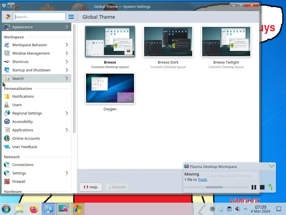
Task: Click the Search magnifier icon in the sidebar
Action: [7, 78]
